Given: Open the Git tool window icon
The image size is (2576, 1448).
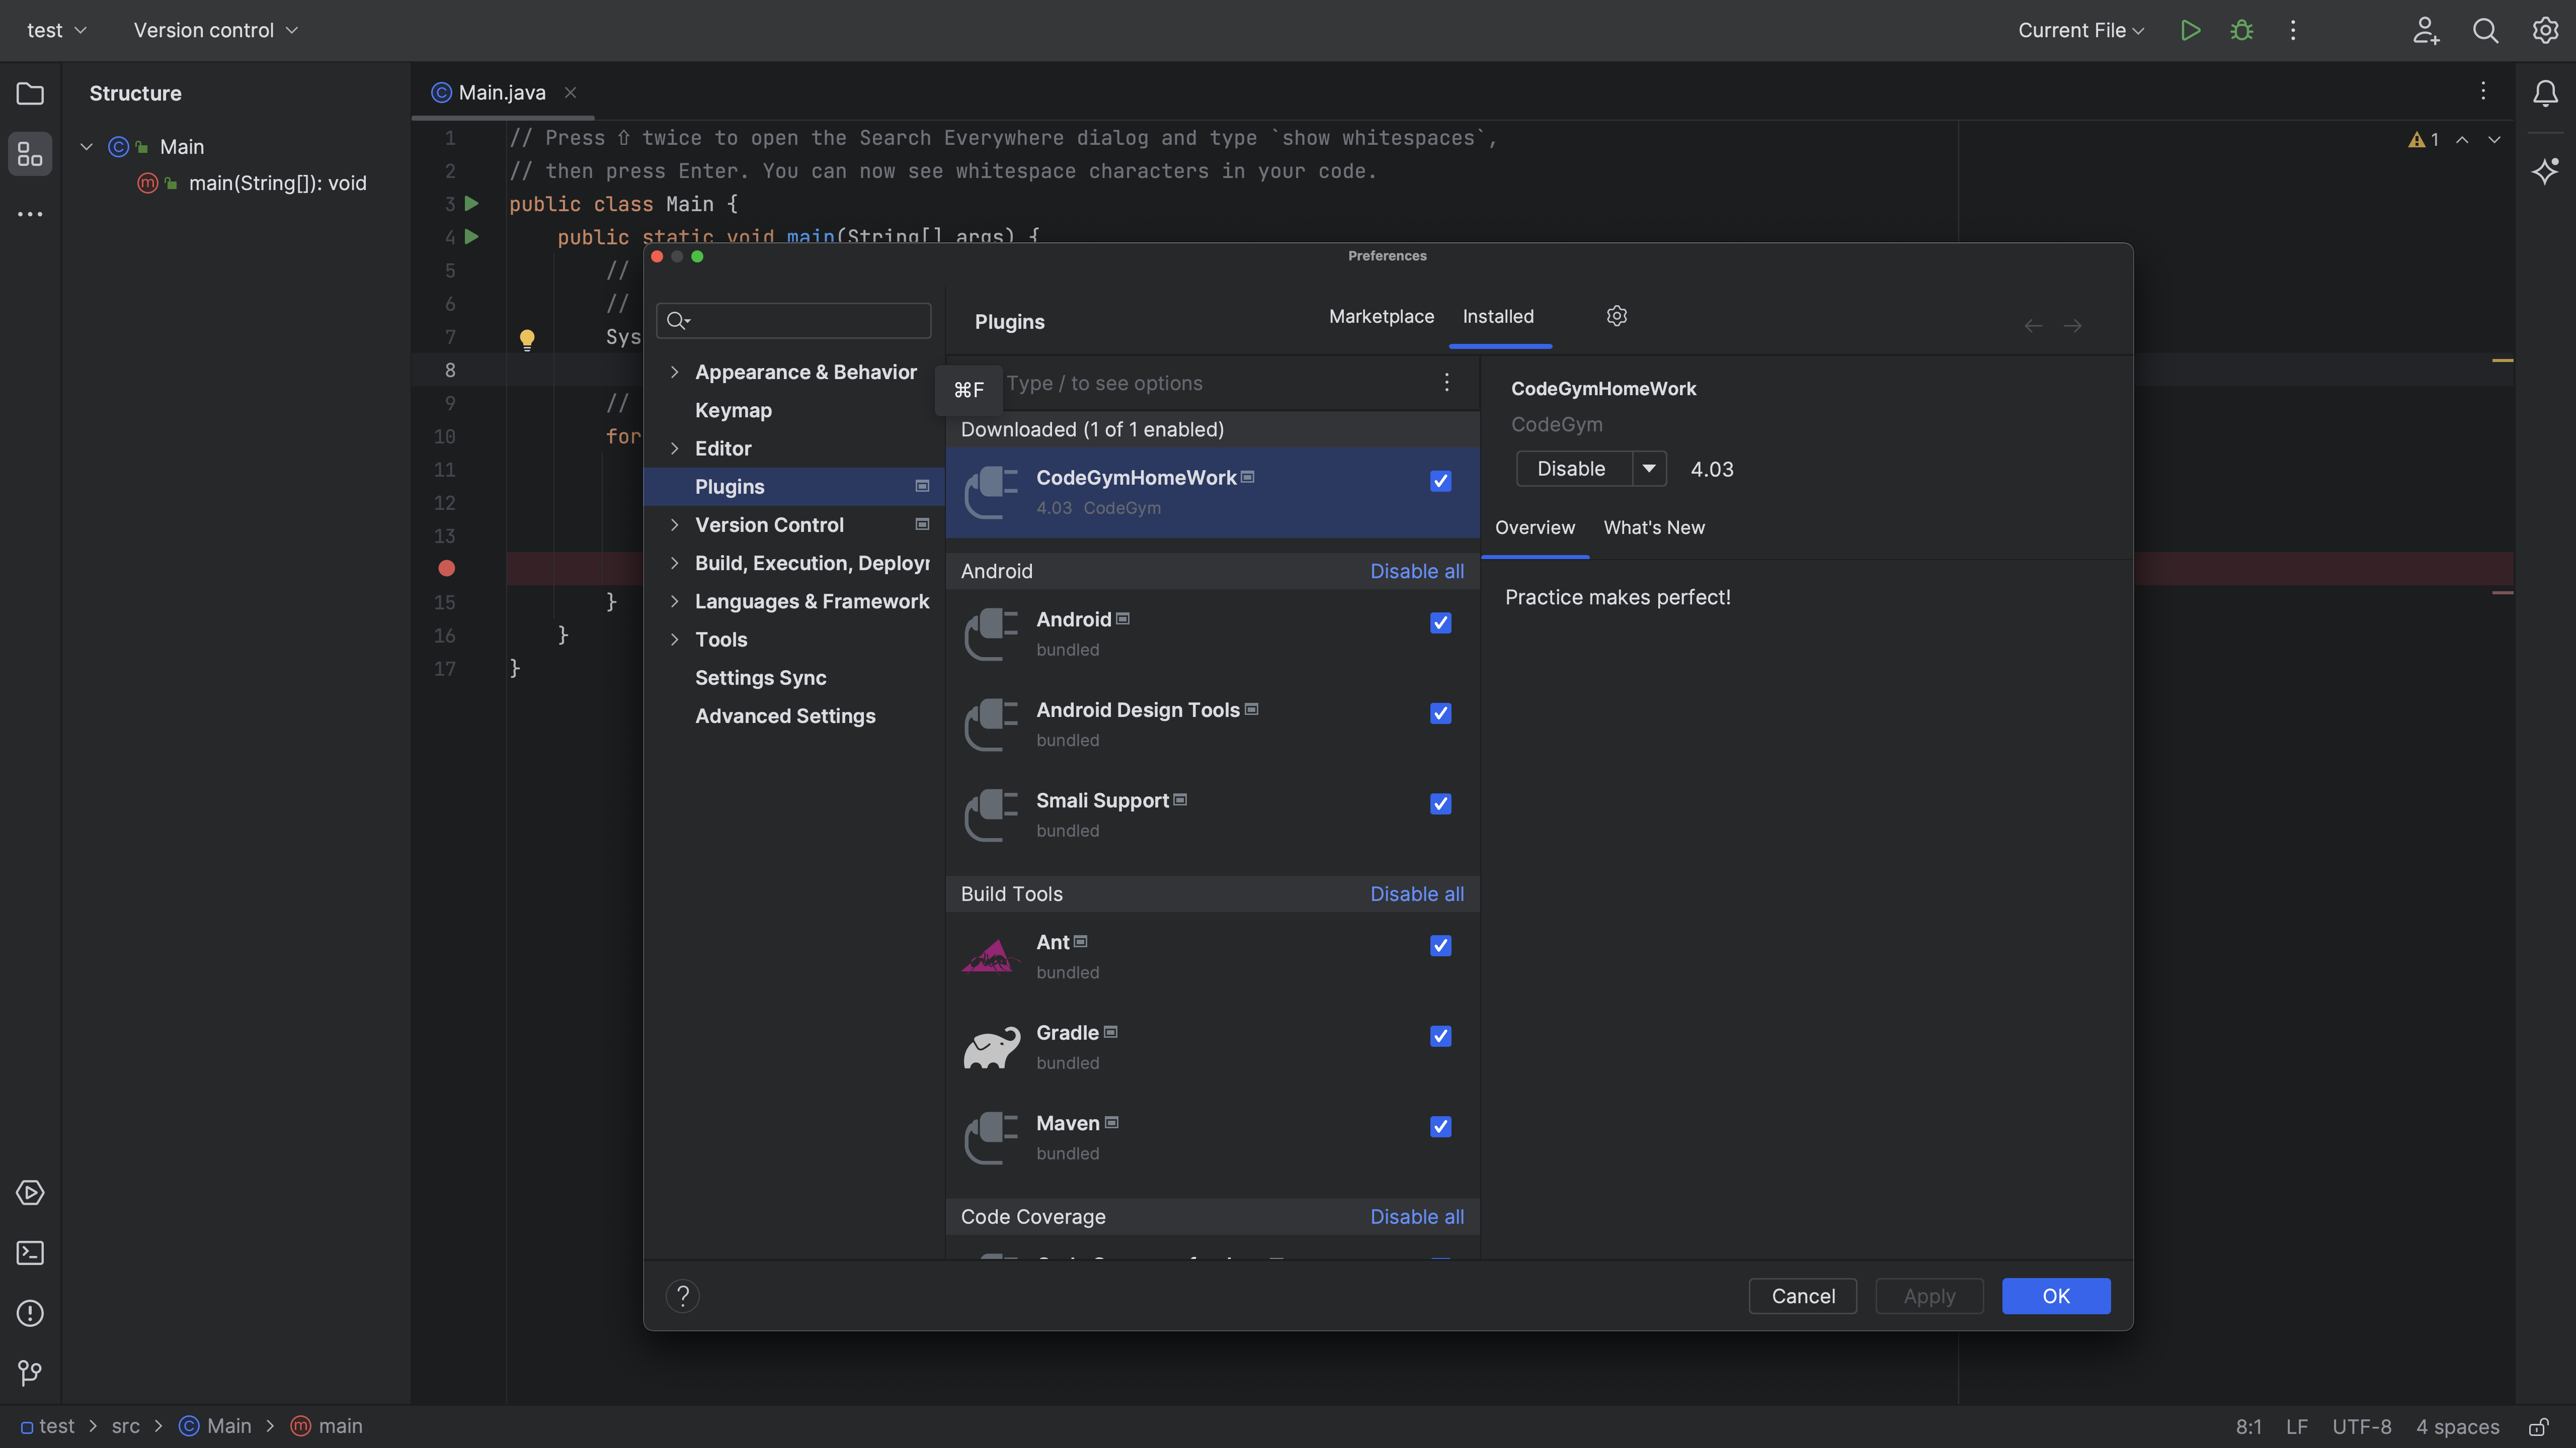Looking at the screenshot, I should point(30,1373).
